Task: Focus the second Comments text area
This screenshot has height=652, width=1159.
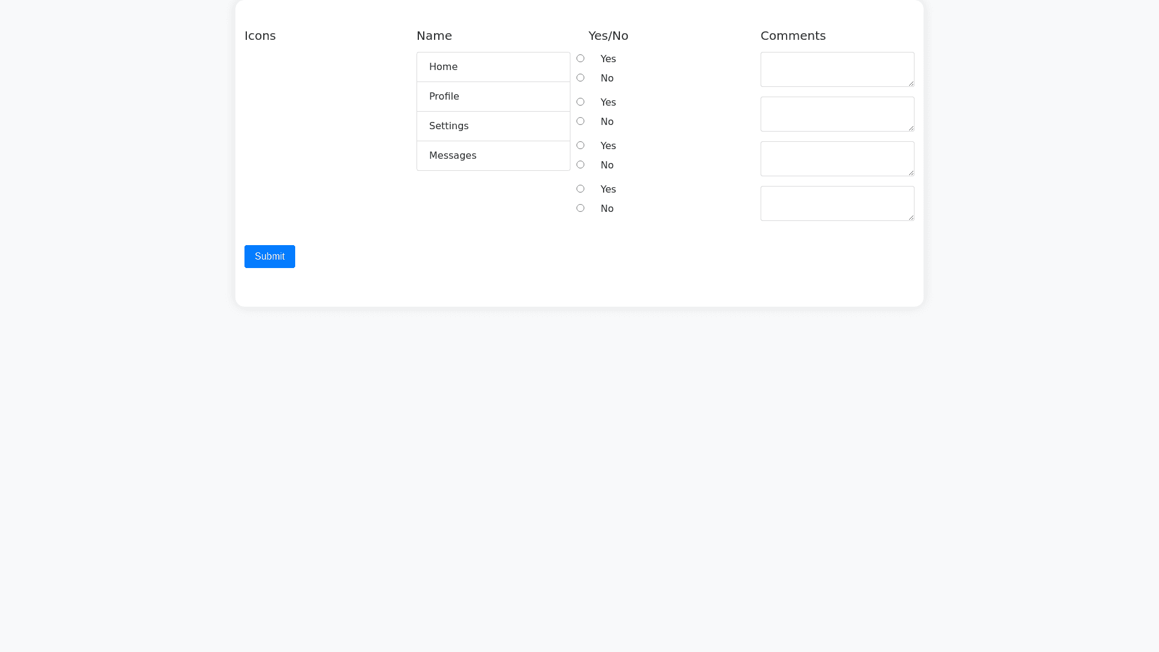Action: tap(837, 114)
